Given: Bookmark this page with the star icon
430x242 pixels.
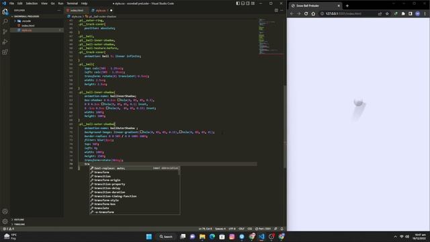Looking at the screenshot, I should 387,13.
